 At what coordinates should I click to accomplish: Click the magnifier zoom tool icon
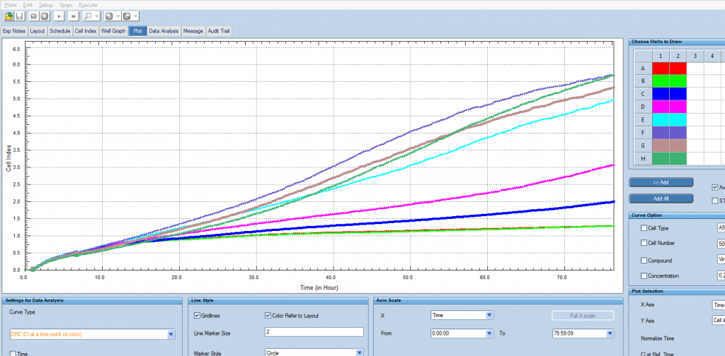[x=88, y=16]
